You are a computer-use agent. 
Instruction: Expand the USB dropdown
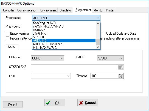point(51,76)
